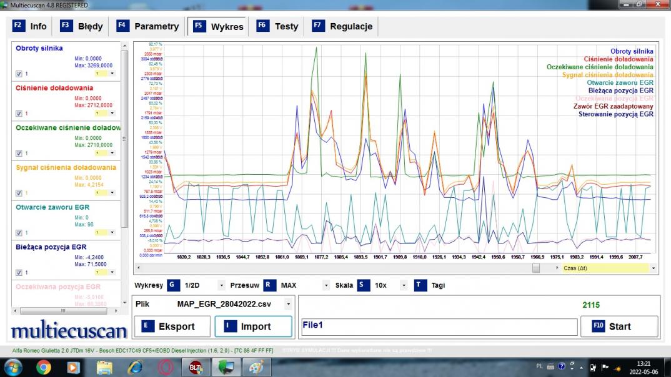Click the T icon next to Tagi
Viewport: 671px width, 377px height.
[420, 285]
